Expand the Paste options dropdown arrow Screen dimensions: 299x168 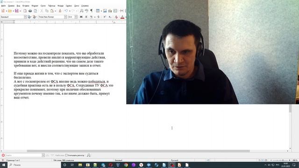click(x=55, y=11)
